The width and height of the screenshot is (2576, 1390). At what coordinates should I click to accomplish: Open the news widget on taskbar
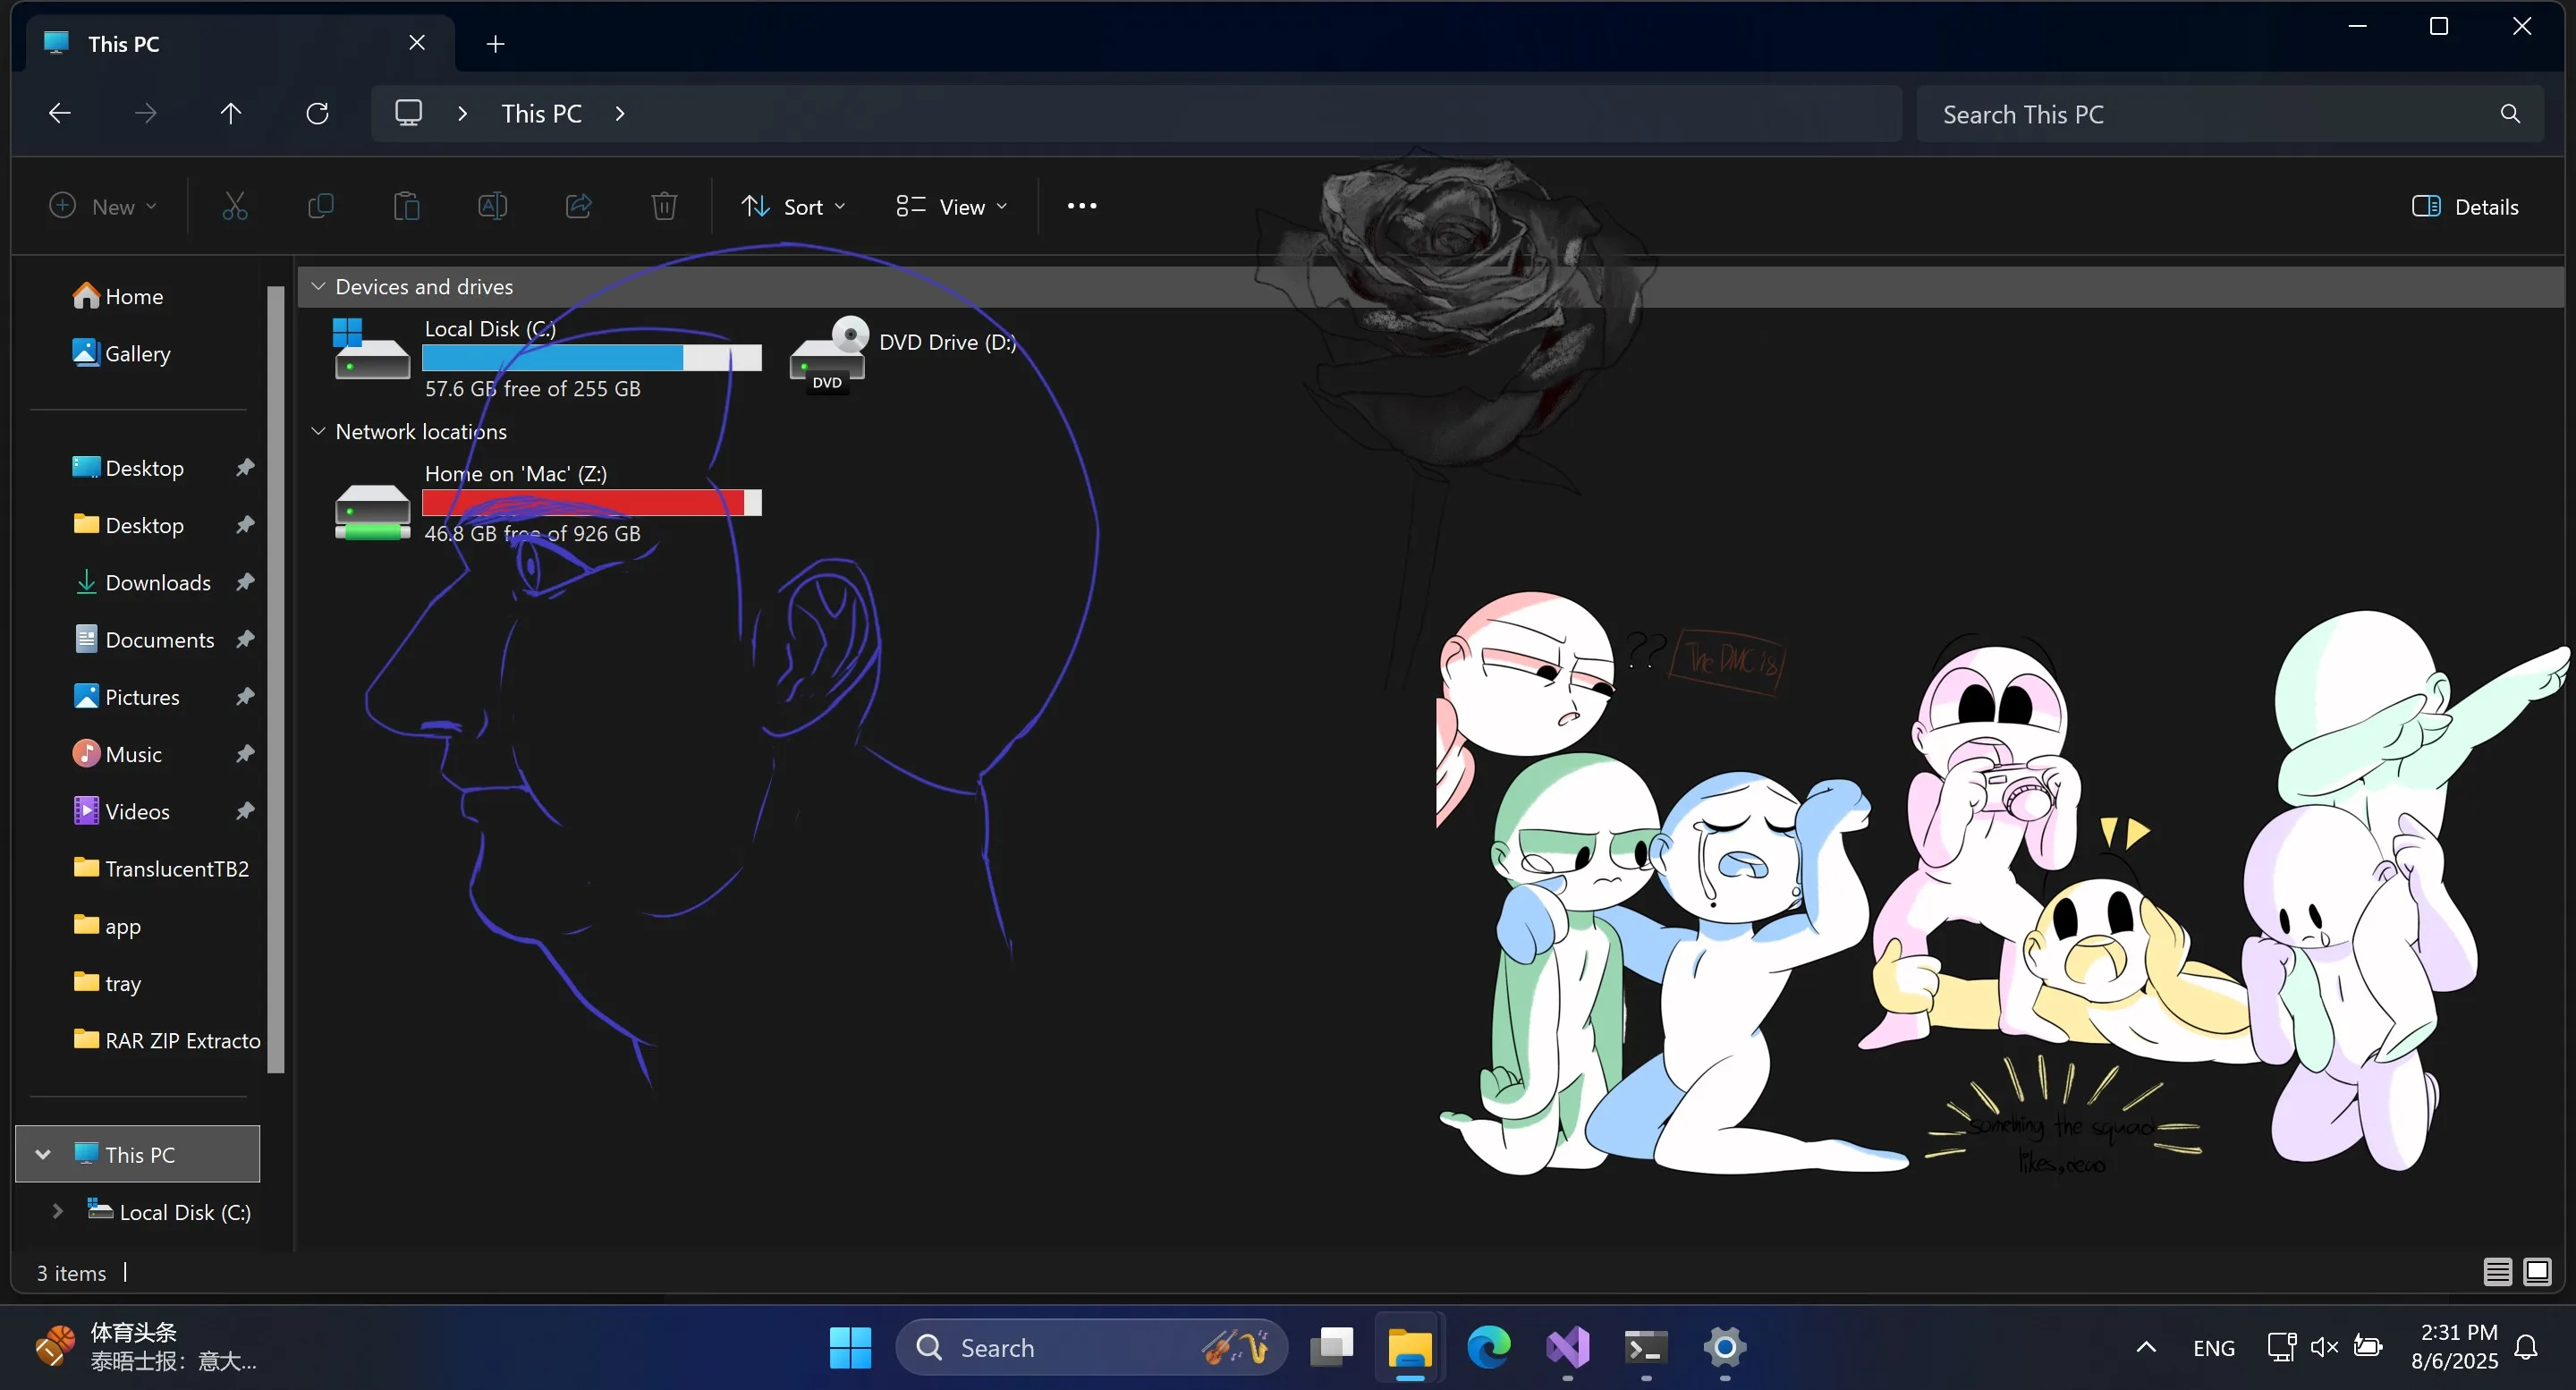tap(148, 1347)
